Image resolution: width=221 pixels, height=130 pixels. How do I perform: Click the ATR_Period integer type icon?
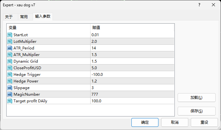[10, 48]
